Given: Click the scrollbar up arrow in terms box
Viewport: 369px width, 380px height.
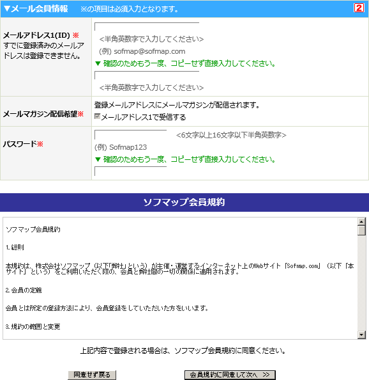Looking at the screenshot, I should [x=361, y=221].
